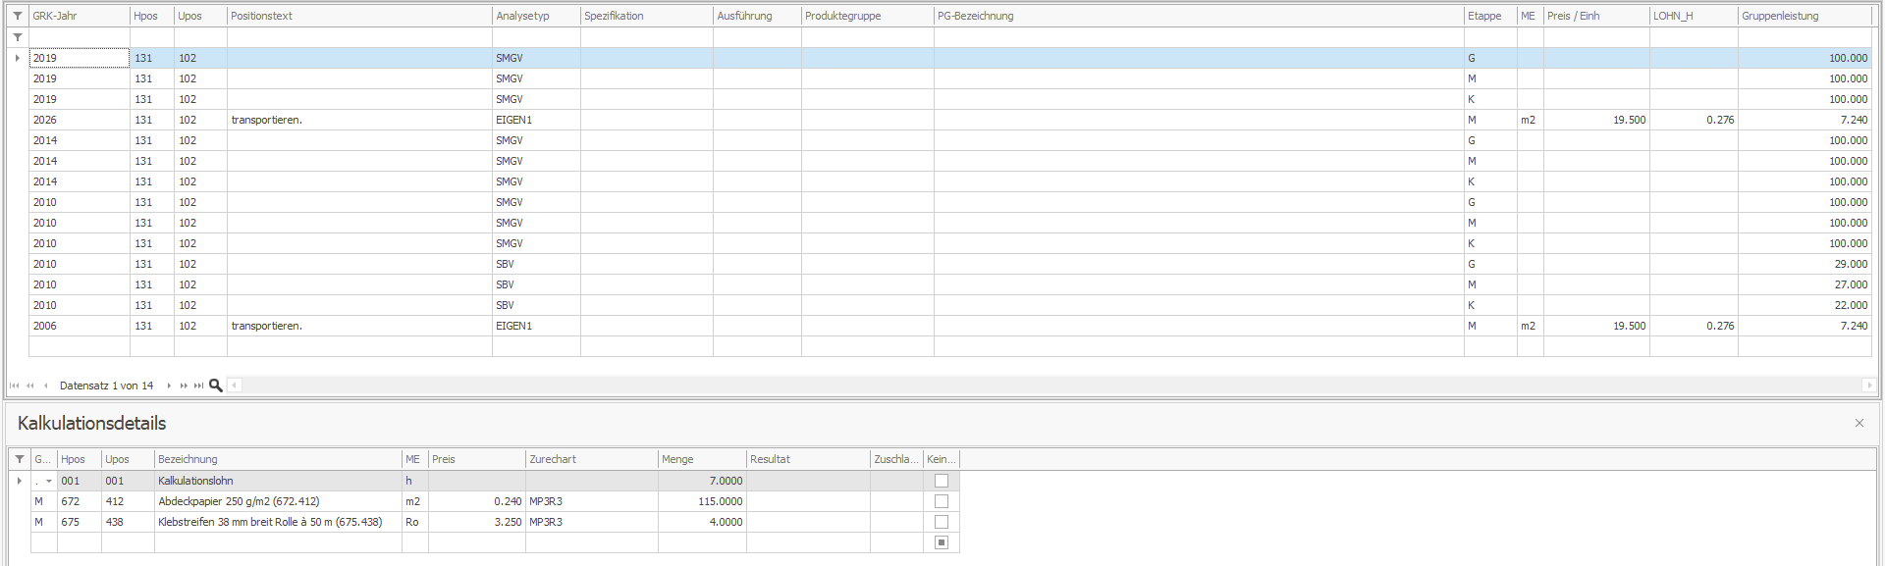Click the Resultat column header
This screenshot has height=566, width=1885.
point(809,459)
